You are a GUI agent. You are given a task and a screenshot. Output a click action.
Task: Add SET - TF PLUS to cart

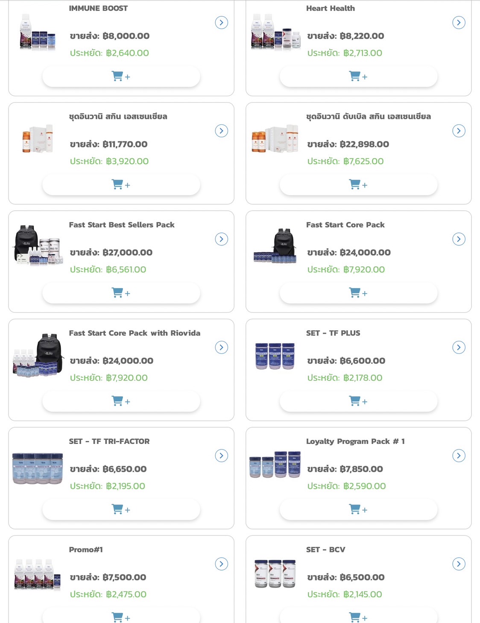(358, 401)
